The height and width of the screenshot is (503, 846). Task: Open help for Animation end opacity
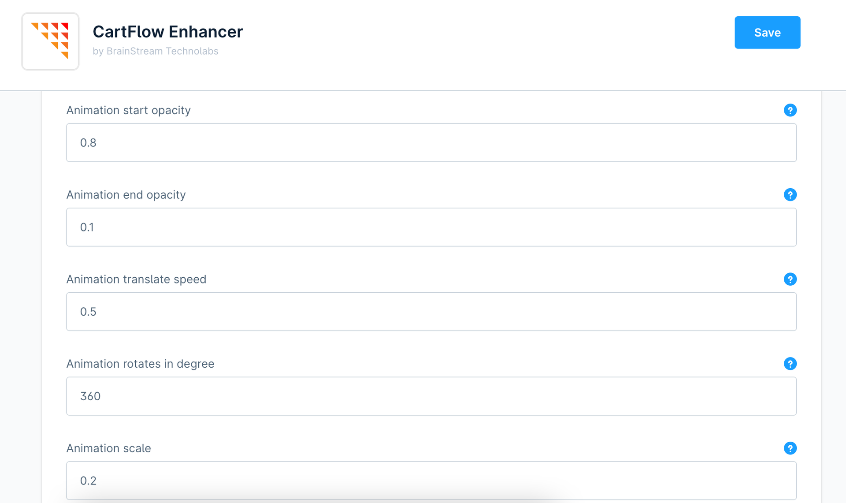point(790,194)
